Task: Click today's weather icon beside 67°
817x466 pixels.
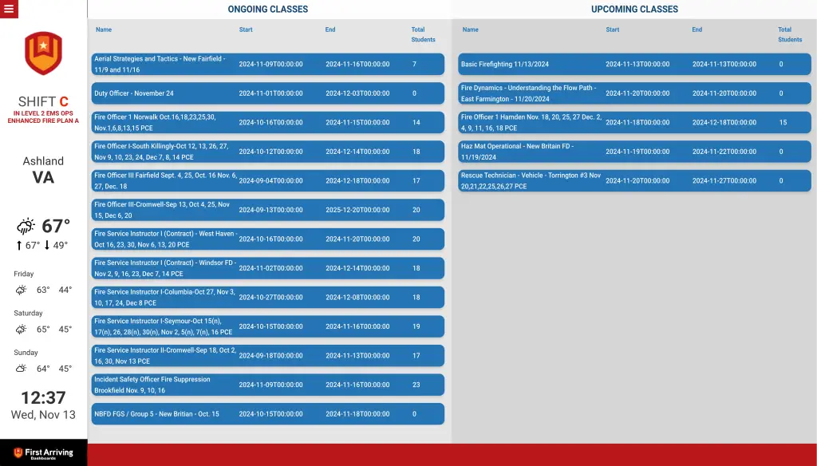Action: coord(26,227)
